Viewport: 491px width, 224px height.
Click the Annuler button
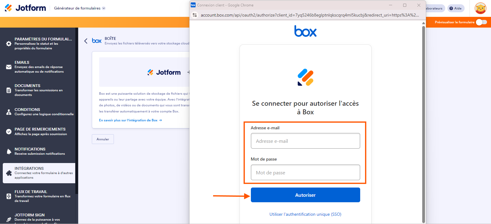click(103, 139)
